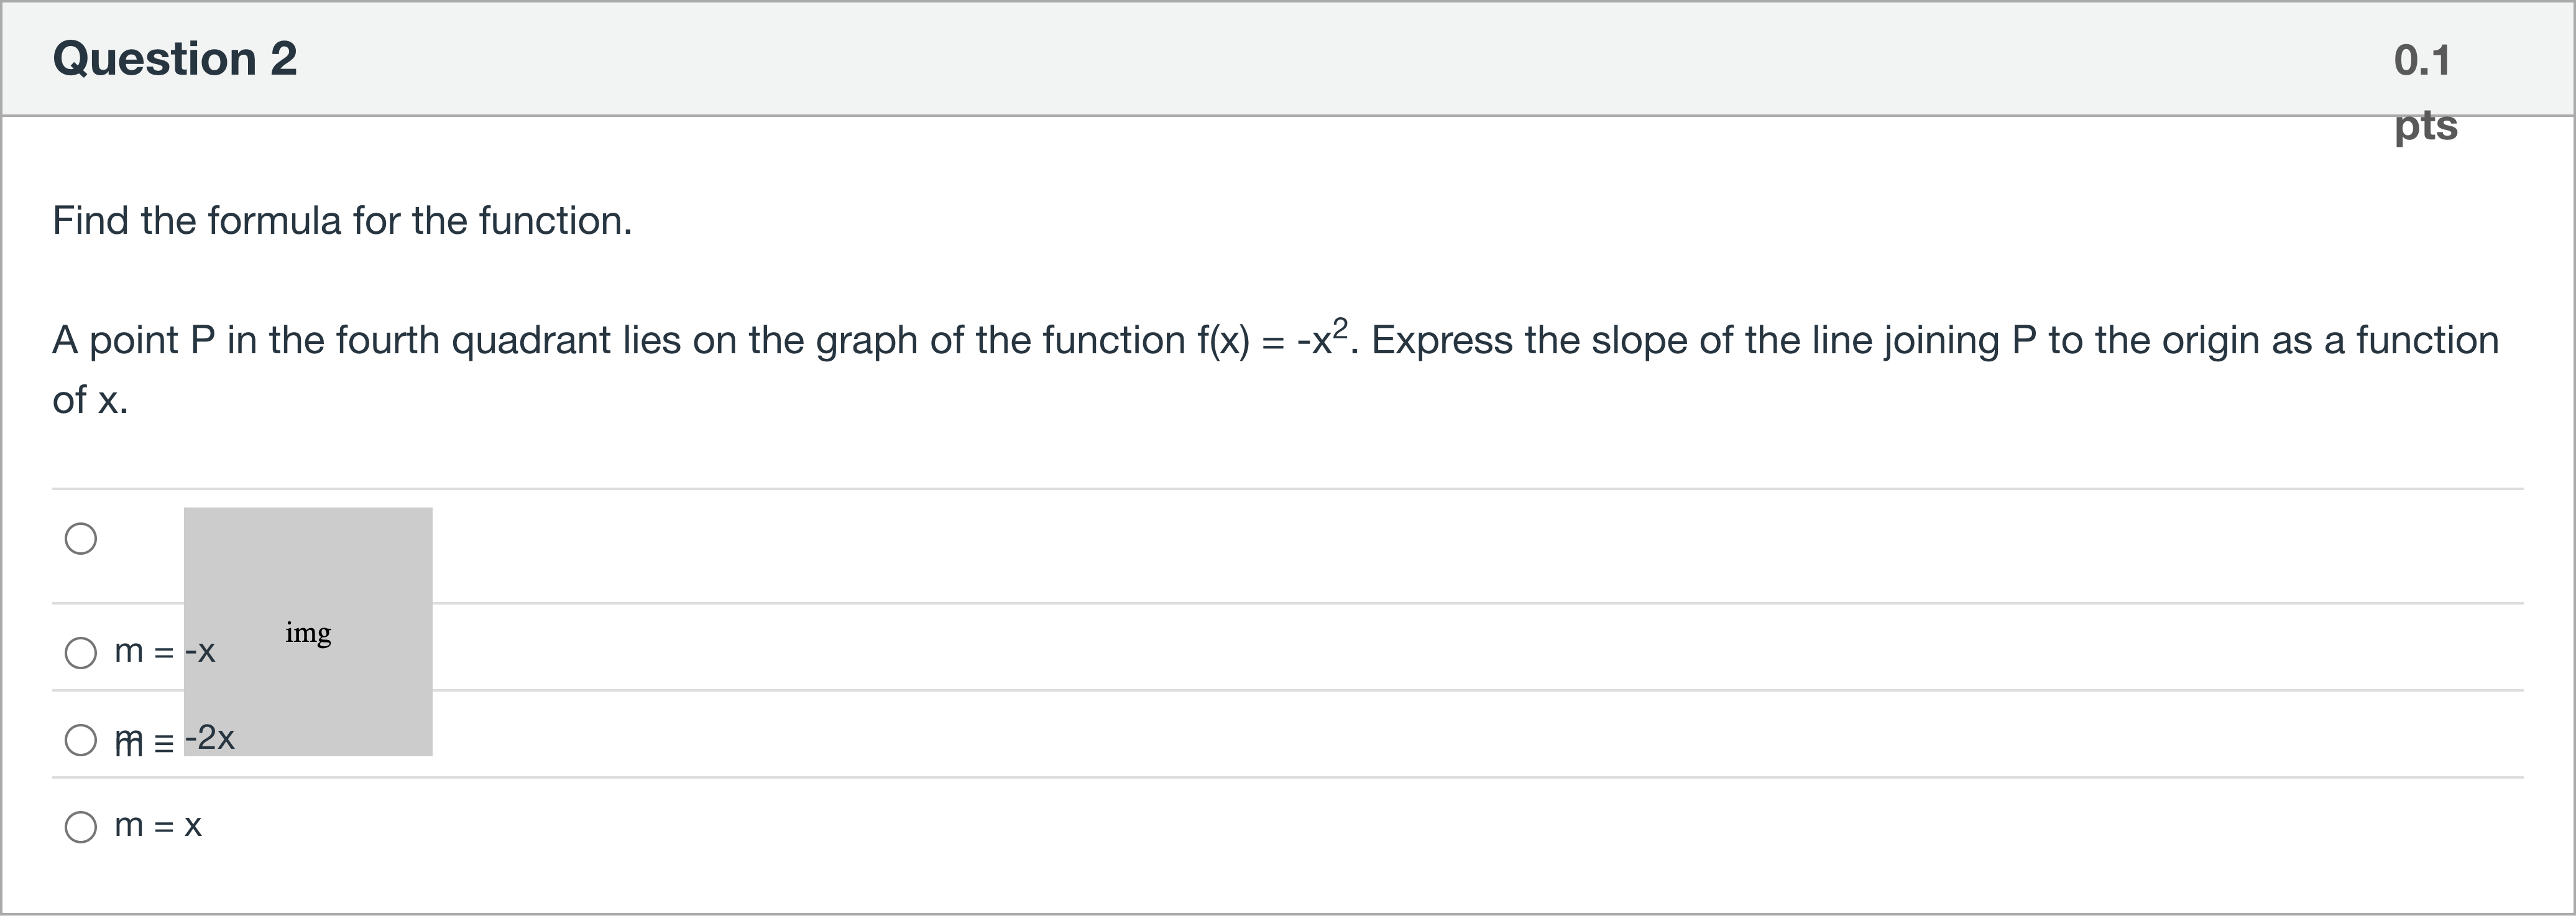Choose the m = -2x radio option
This screenshot has height=918, width=2576.
(x=81, y=740)
